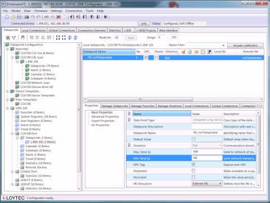The width and height of the screenshot is (270, 203).
Task: Collapse the L-INX 101 node under LNS Scan
Action: [17, 61]
